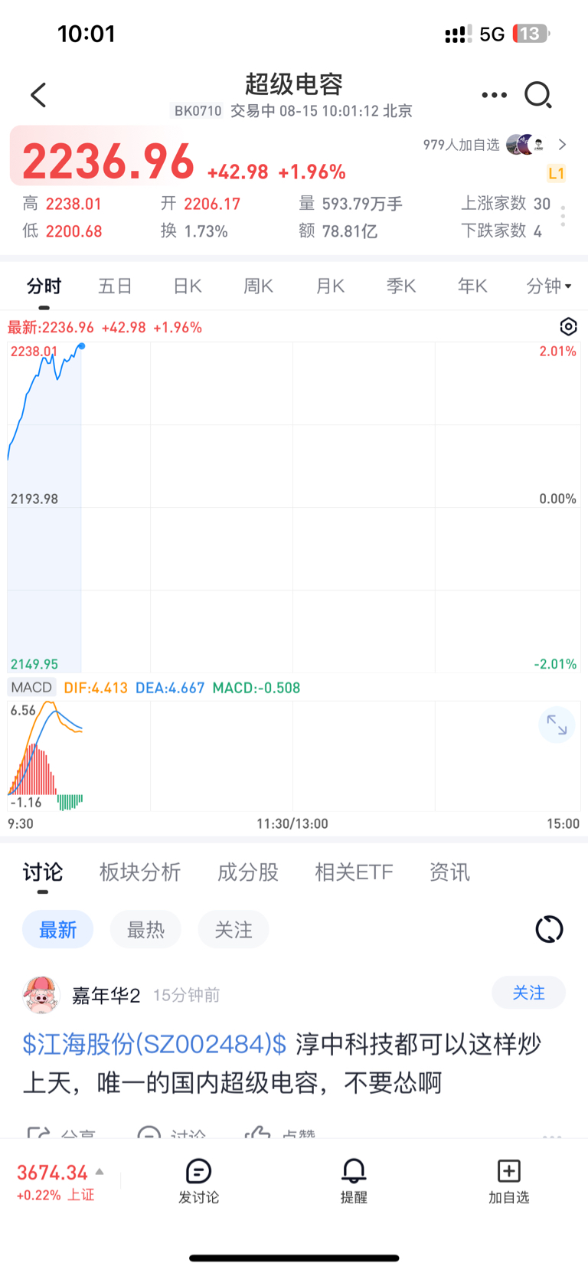Open the 分钟 interval dropdown

pos(549,286)
